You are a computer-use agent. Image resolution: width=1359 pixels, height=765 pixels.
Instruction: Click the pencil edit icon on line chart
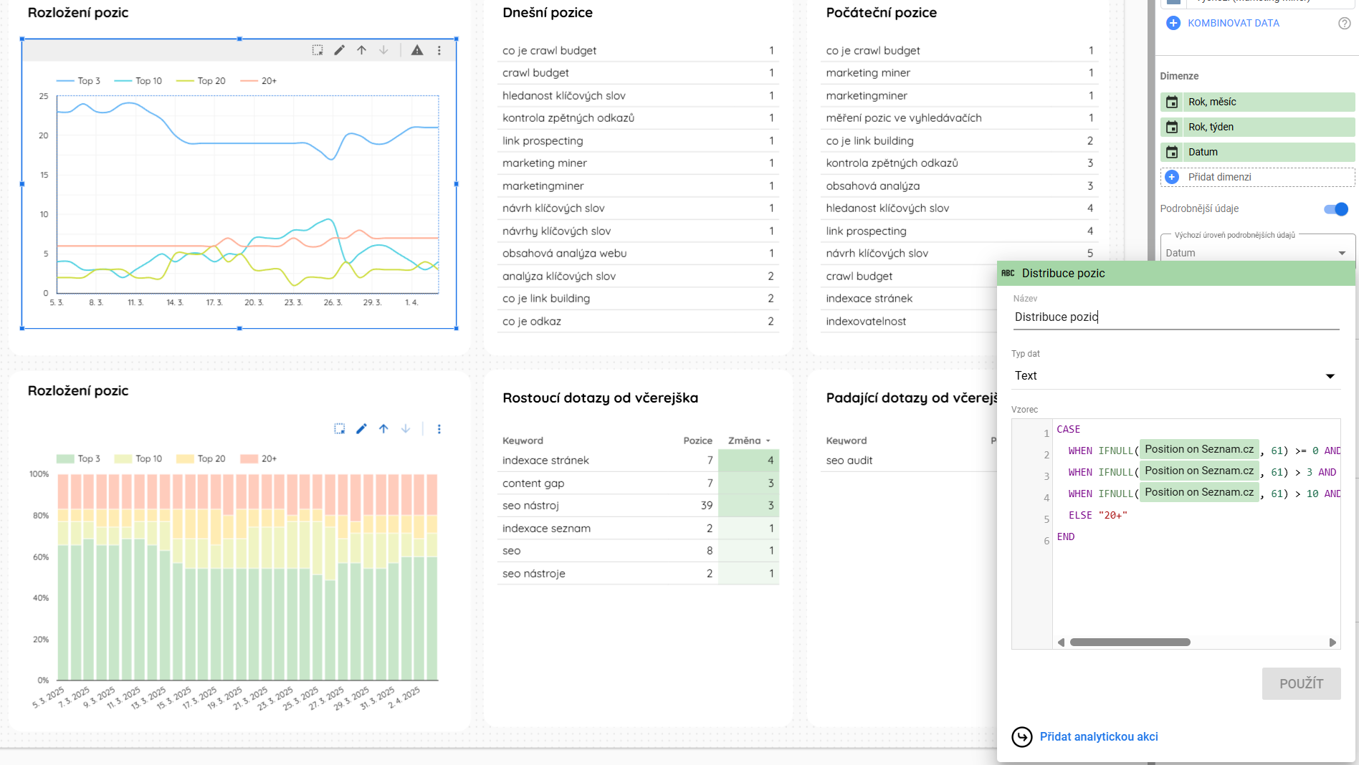340,50
